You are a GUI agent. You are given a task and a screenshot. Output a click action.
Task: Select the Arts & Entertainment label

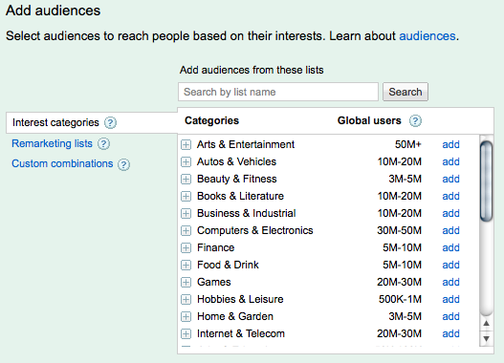[246, 144]
